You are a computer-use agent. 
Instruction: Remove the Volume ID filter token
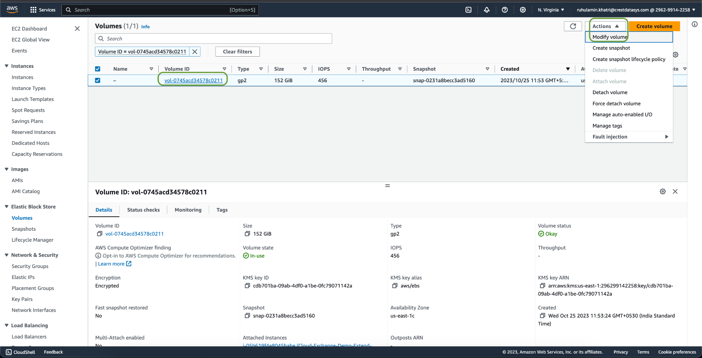195,51
